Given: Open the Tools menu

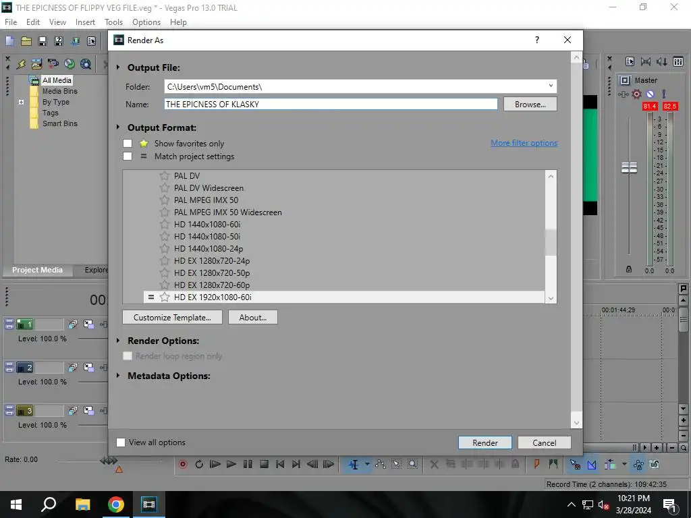Looking at the screenshot, I should (x=113, y=22).
